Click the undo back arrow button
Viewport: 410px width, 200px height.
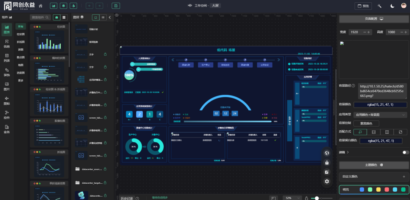tap(89, 6)
